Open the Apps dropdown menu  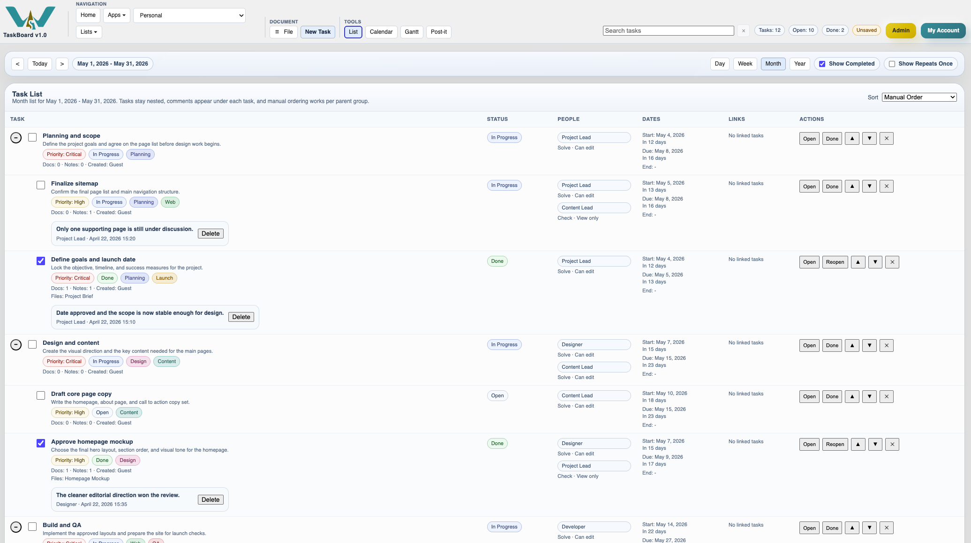[116, 15]
